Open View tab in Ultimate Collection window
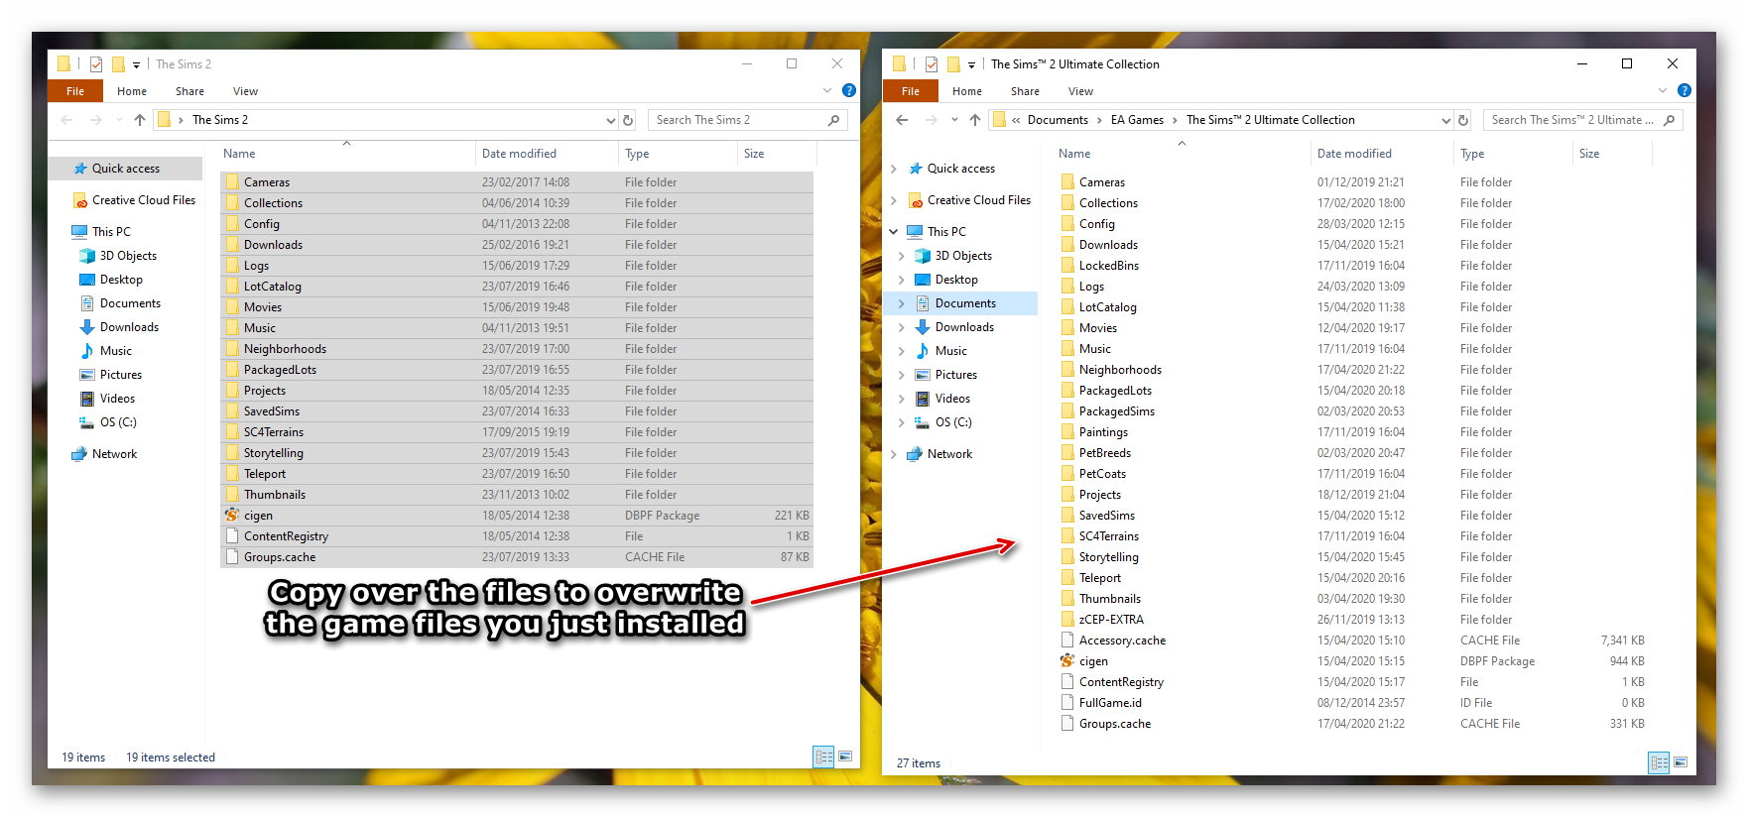 click(1080, 91)
